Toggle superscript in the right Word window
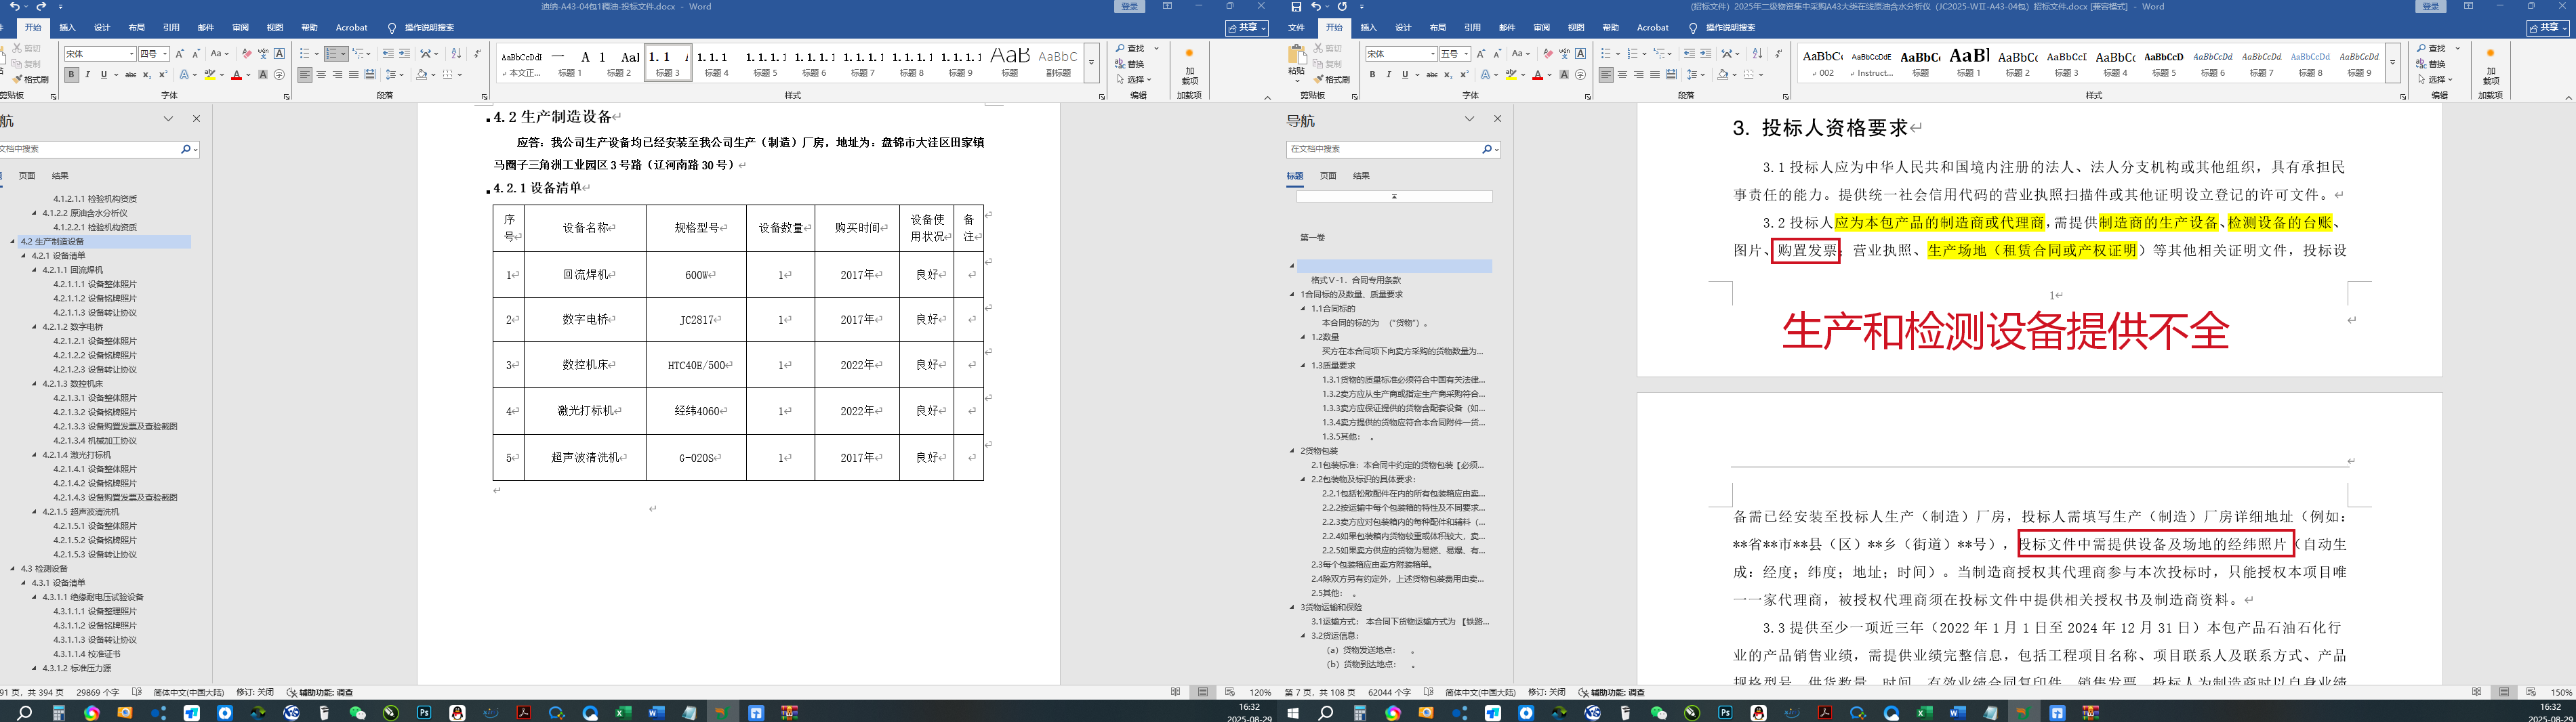The height and width of the screenshot is (722, 2576). (1464, 75)
